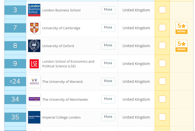The image size is (195, 131).
Task: Expand More for London Business School
Action: (108, 10)
